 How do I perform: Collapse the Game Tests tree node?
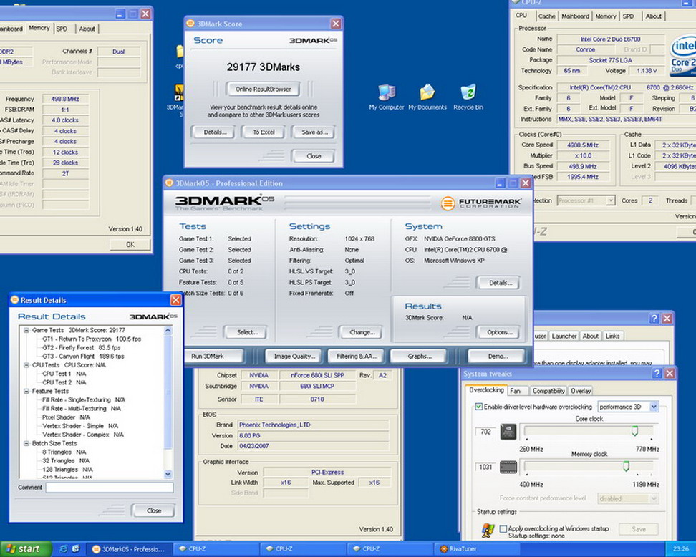26,330
